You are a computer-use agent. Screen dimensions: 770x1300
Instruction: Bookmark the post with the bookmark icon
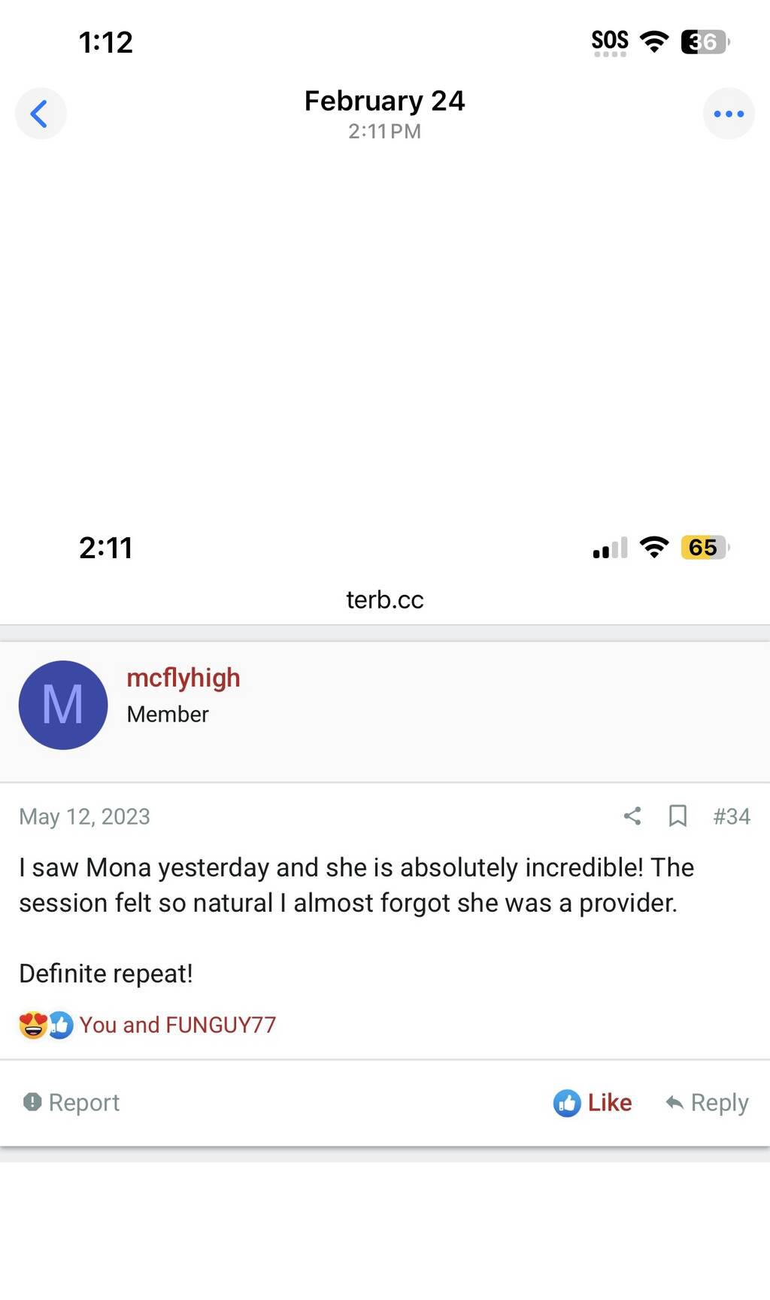click(x=678, y=816)
